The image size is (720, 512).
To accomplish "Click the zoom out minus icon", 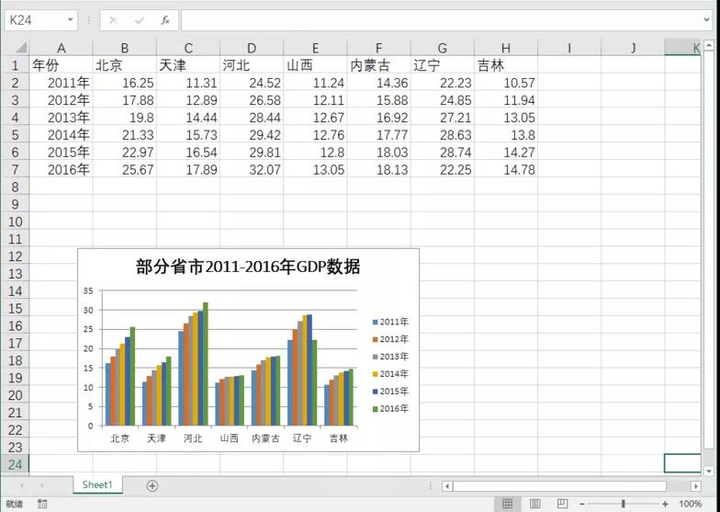I will (x=582, y=504).
